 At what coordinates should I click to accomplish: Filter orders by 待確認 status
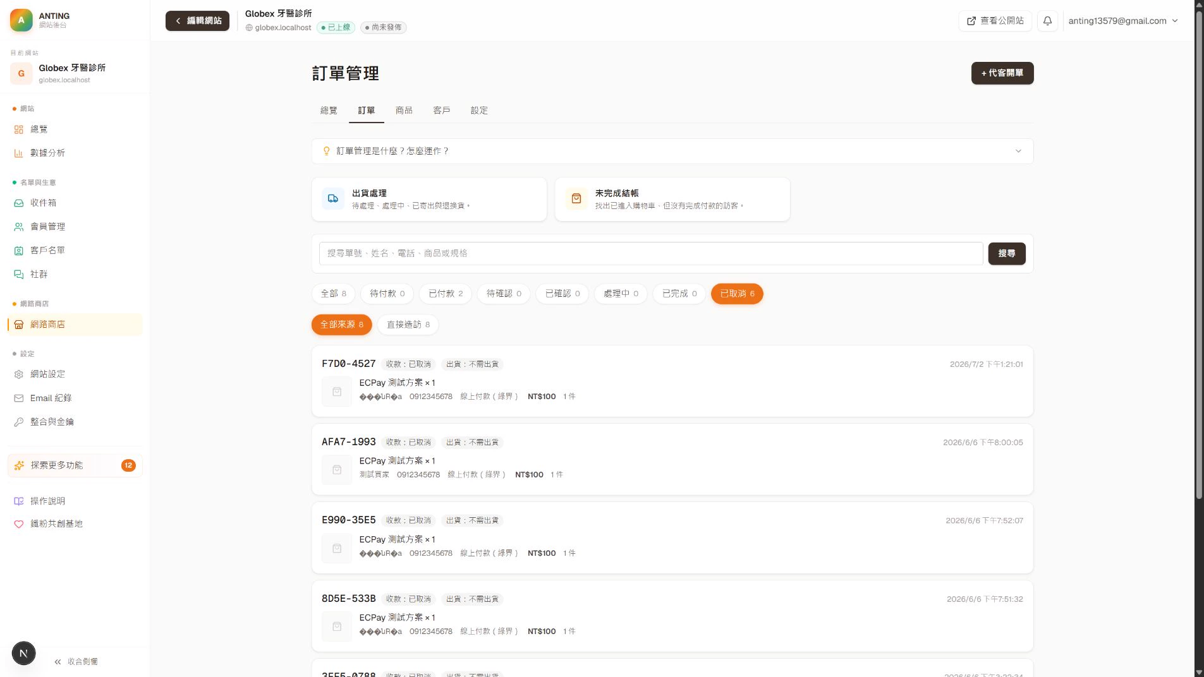click(x=504, y=294)
